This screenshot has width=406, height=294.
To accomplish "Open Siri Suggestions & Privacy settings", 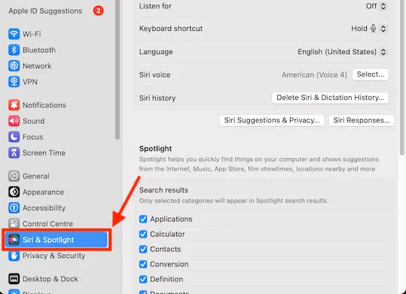I will 272,120.
